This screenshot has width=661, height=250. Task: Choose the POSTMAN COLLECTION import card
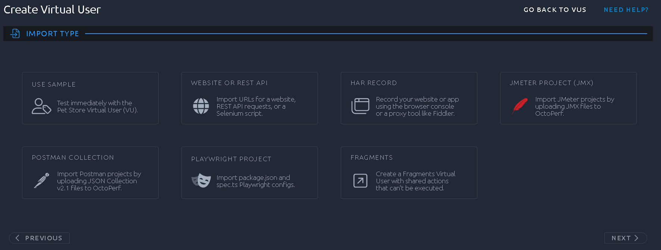(x=90, y=173)
